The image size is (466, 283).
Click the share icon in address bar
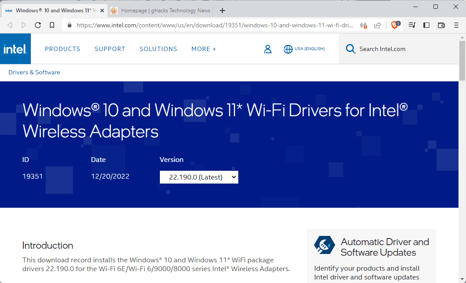click(x=377, y=25)
